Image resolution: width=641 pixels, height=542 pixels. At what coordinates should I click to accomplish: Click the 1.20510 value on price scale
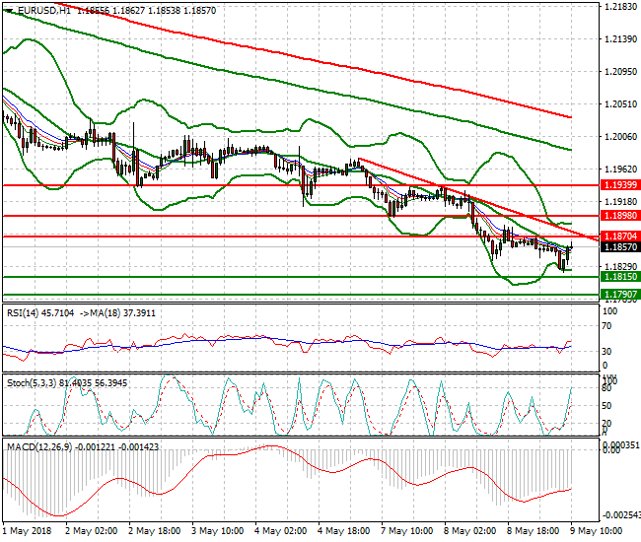(618, 104)
